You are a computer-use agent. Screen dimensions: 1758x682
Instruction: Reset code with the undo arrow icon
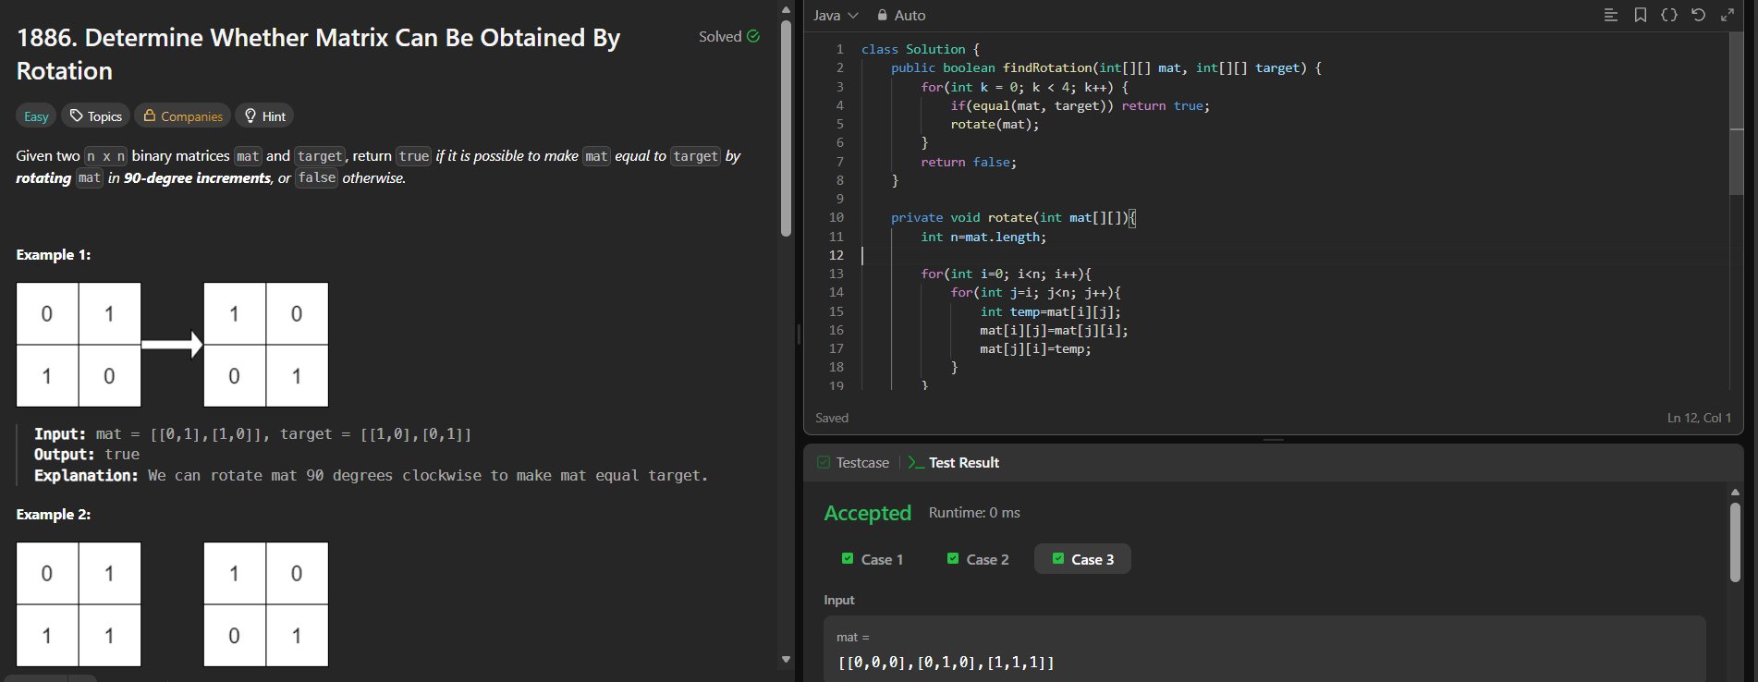1698,15
